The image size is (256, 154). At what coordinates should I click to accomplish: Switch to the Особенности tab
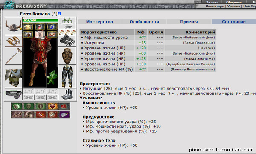[144, 22]
